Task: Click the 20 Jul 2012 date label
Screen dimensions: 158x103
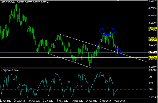Action: tap(19, 101)
